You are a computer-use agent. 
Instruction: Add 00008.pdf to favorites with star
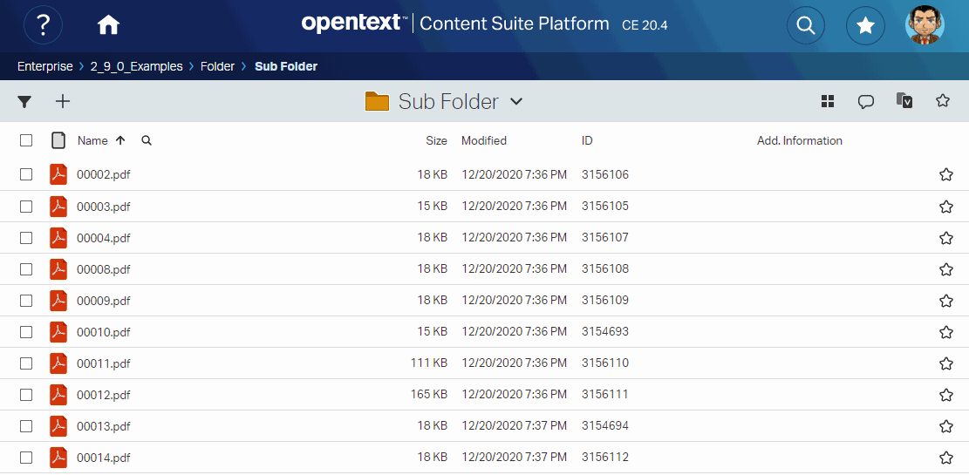pos(945,269)
